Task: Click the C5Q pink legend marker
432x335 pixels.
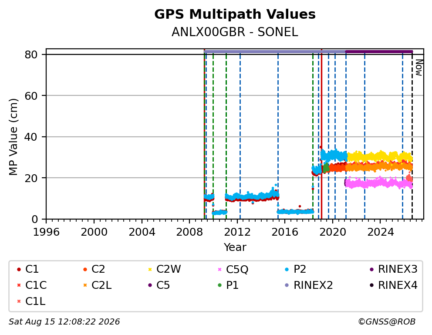Action: tap(219, 269)
